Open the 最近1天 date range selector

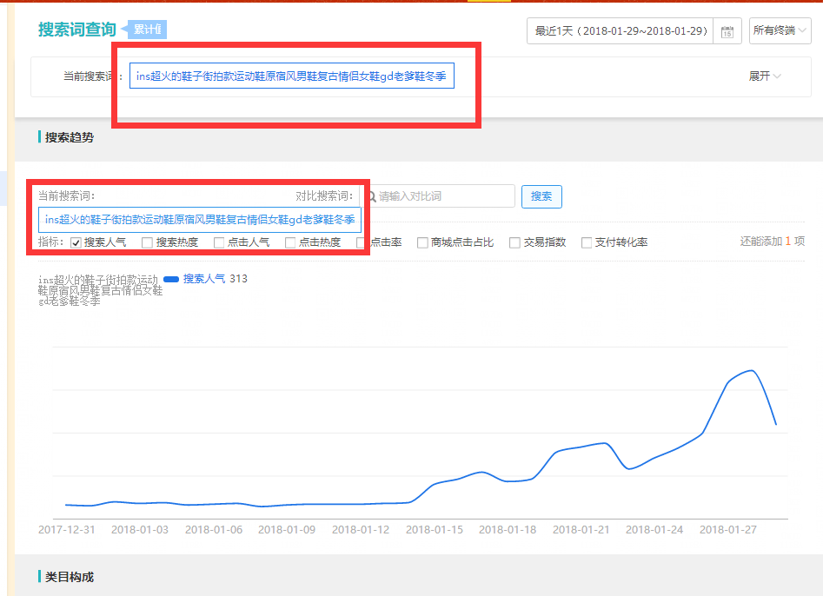point(621,30)
